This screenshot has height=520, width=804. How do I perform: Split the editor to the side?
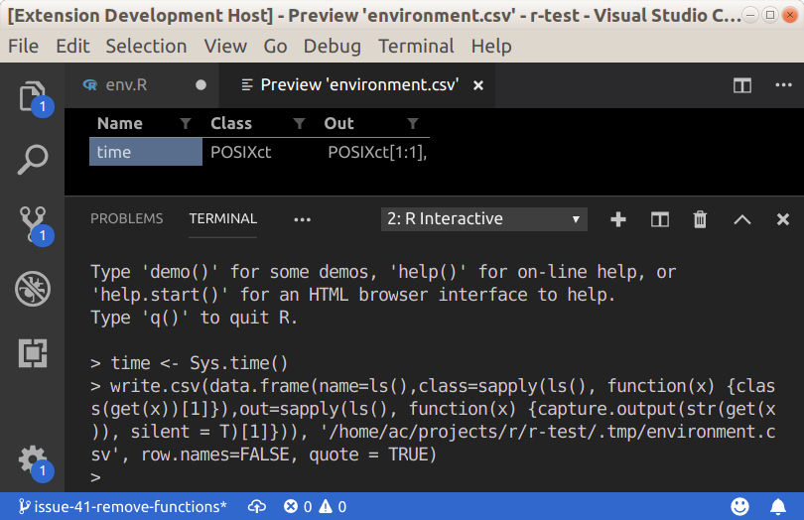tap(741, 85)
